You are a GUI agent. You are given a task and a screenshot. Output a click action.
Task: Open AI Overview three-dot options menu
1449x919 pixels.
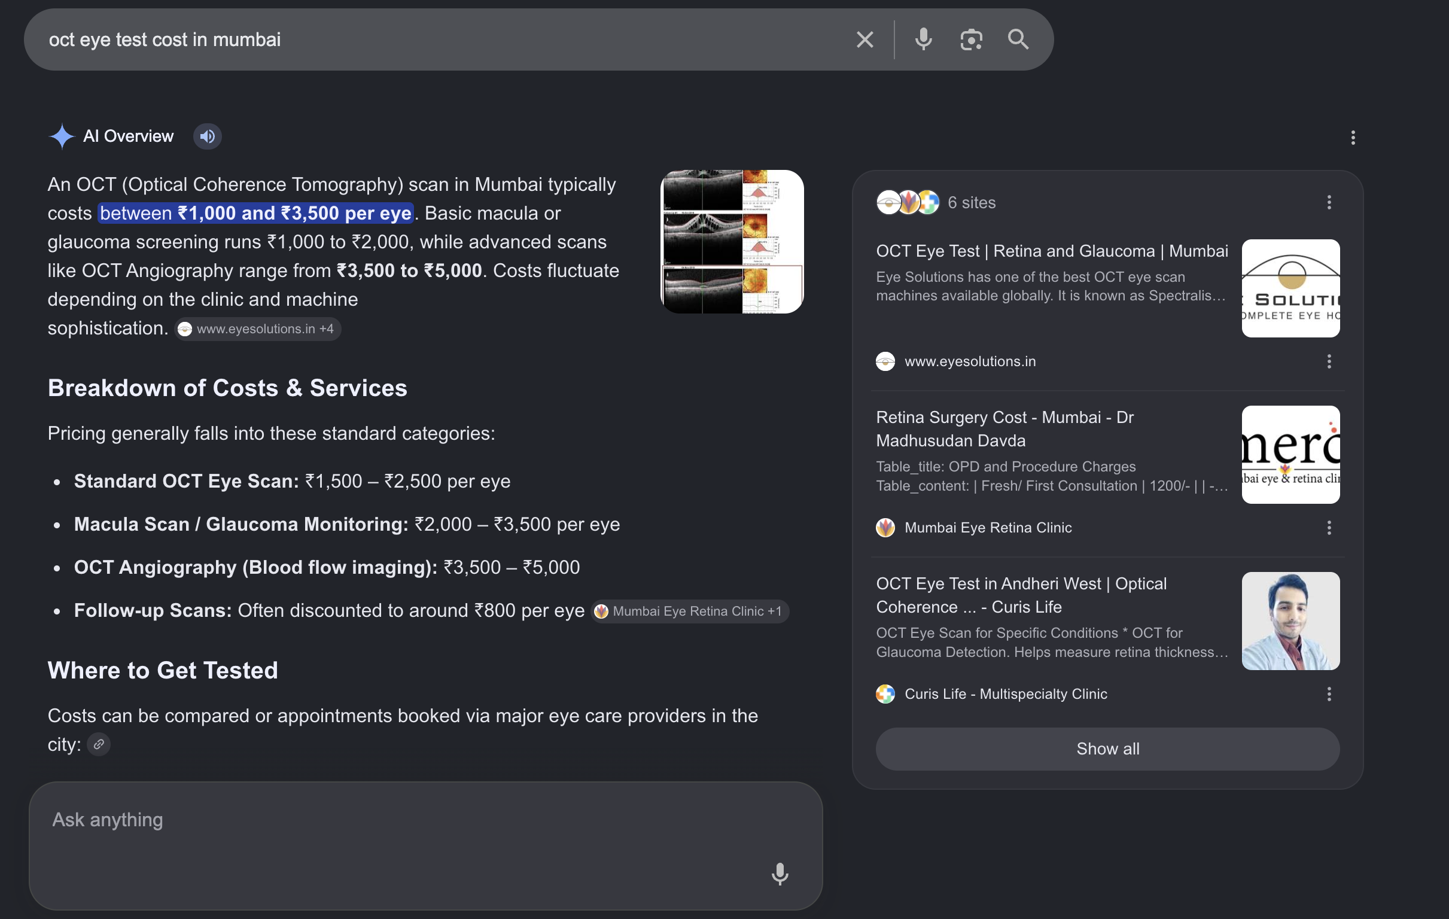coord(1353,138)
